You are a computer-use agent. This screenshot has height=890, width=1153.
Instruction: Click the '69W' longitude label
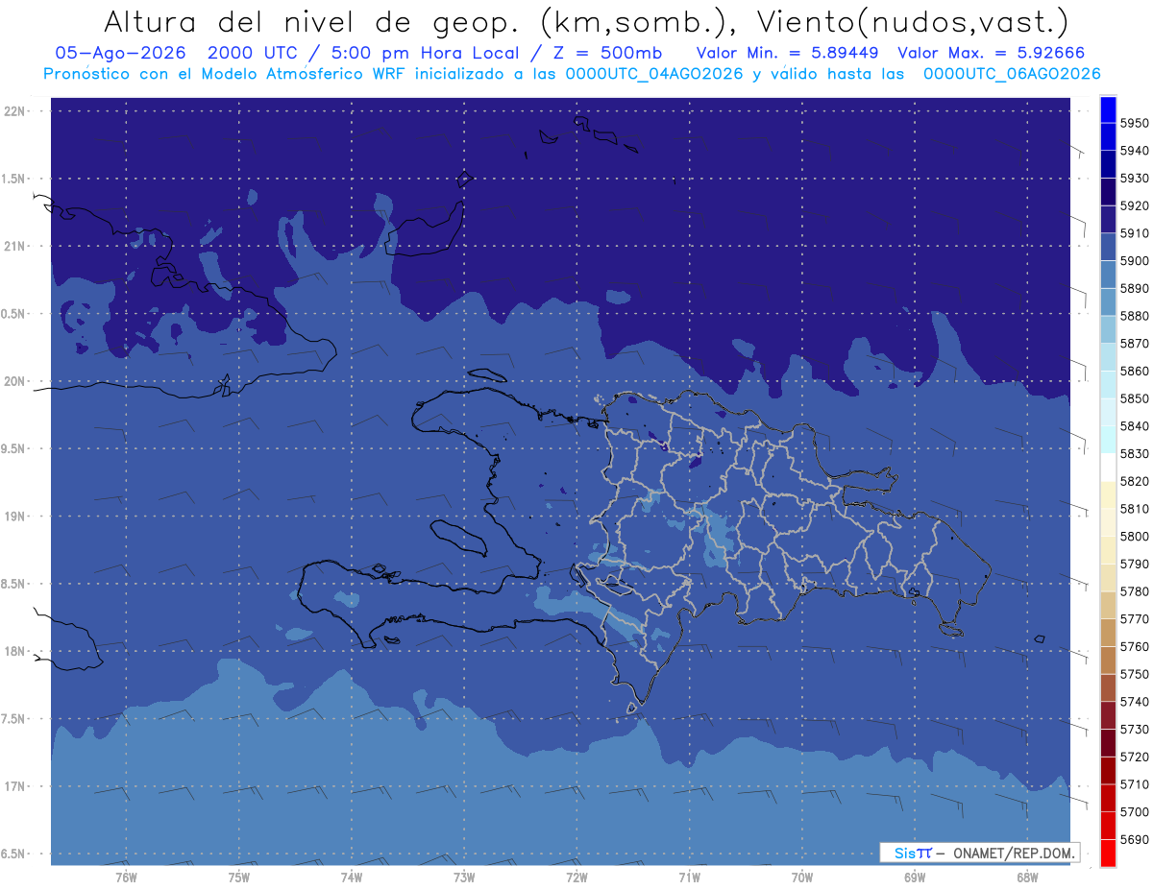point(915,877)
